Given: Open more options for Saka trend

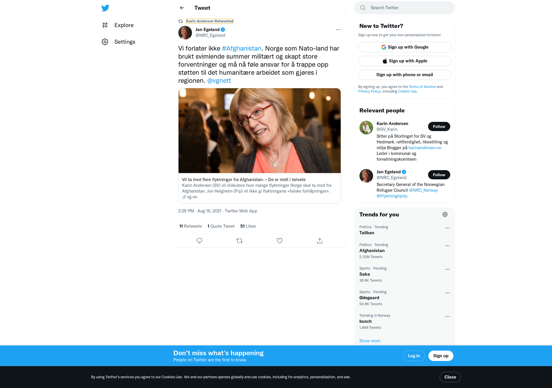Looking at the screenshot, I should (447, 269).
